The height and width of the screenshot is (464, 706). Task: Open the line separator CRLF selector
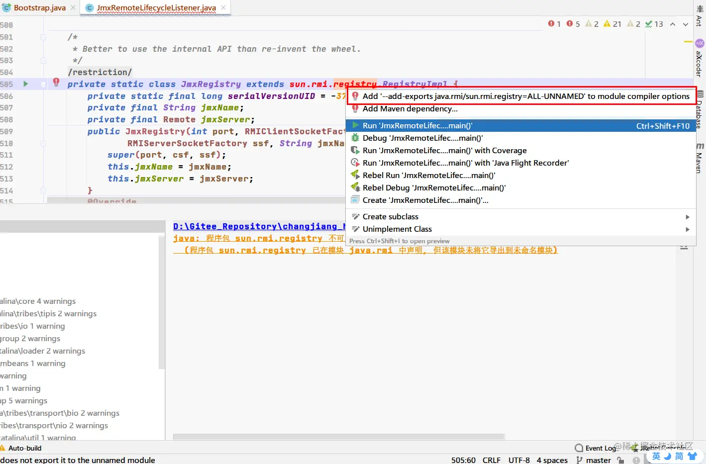(x=492, y=460)
